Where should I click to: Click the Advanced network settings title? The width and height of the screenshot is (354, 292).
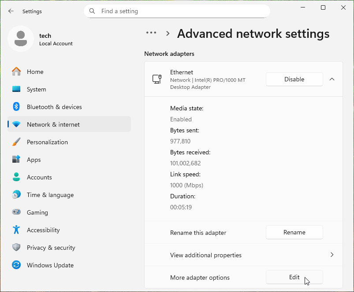[x=253, y=33]
